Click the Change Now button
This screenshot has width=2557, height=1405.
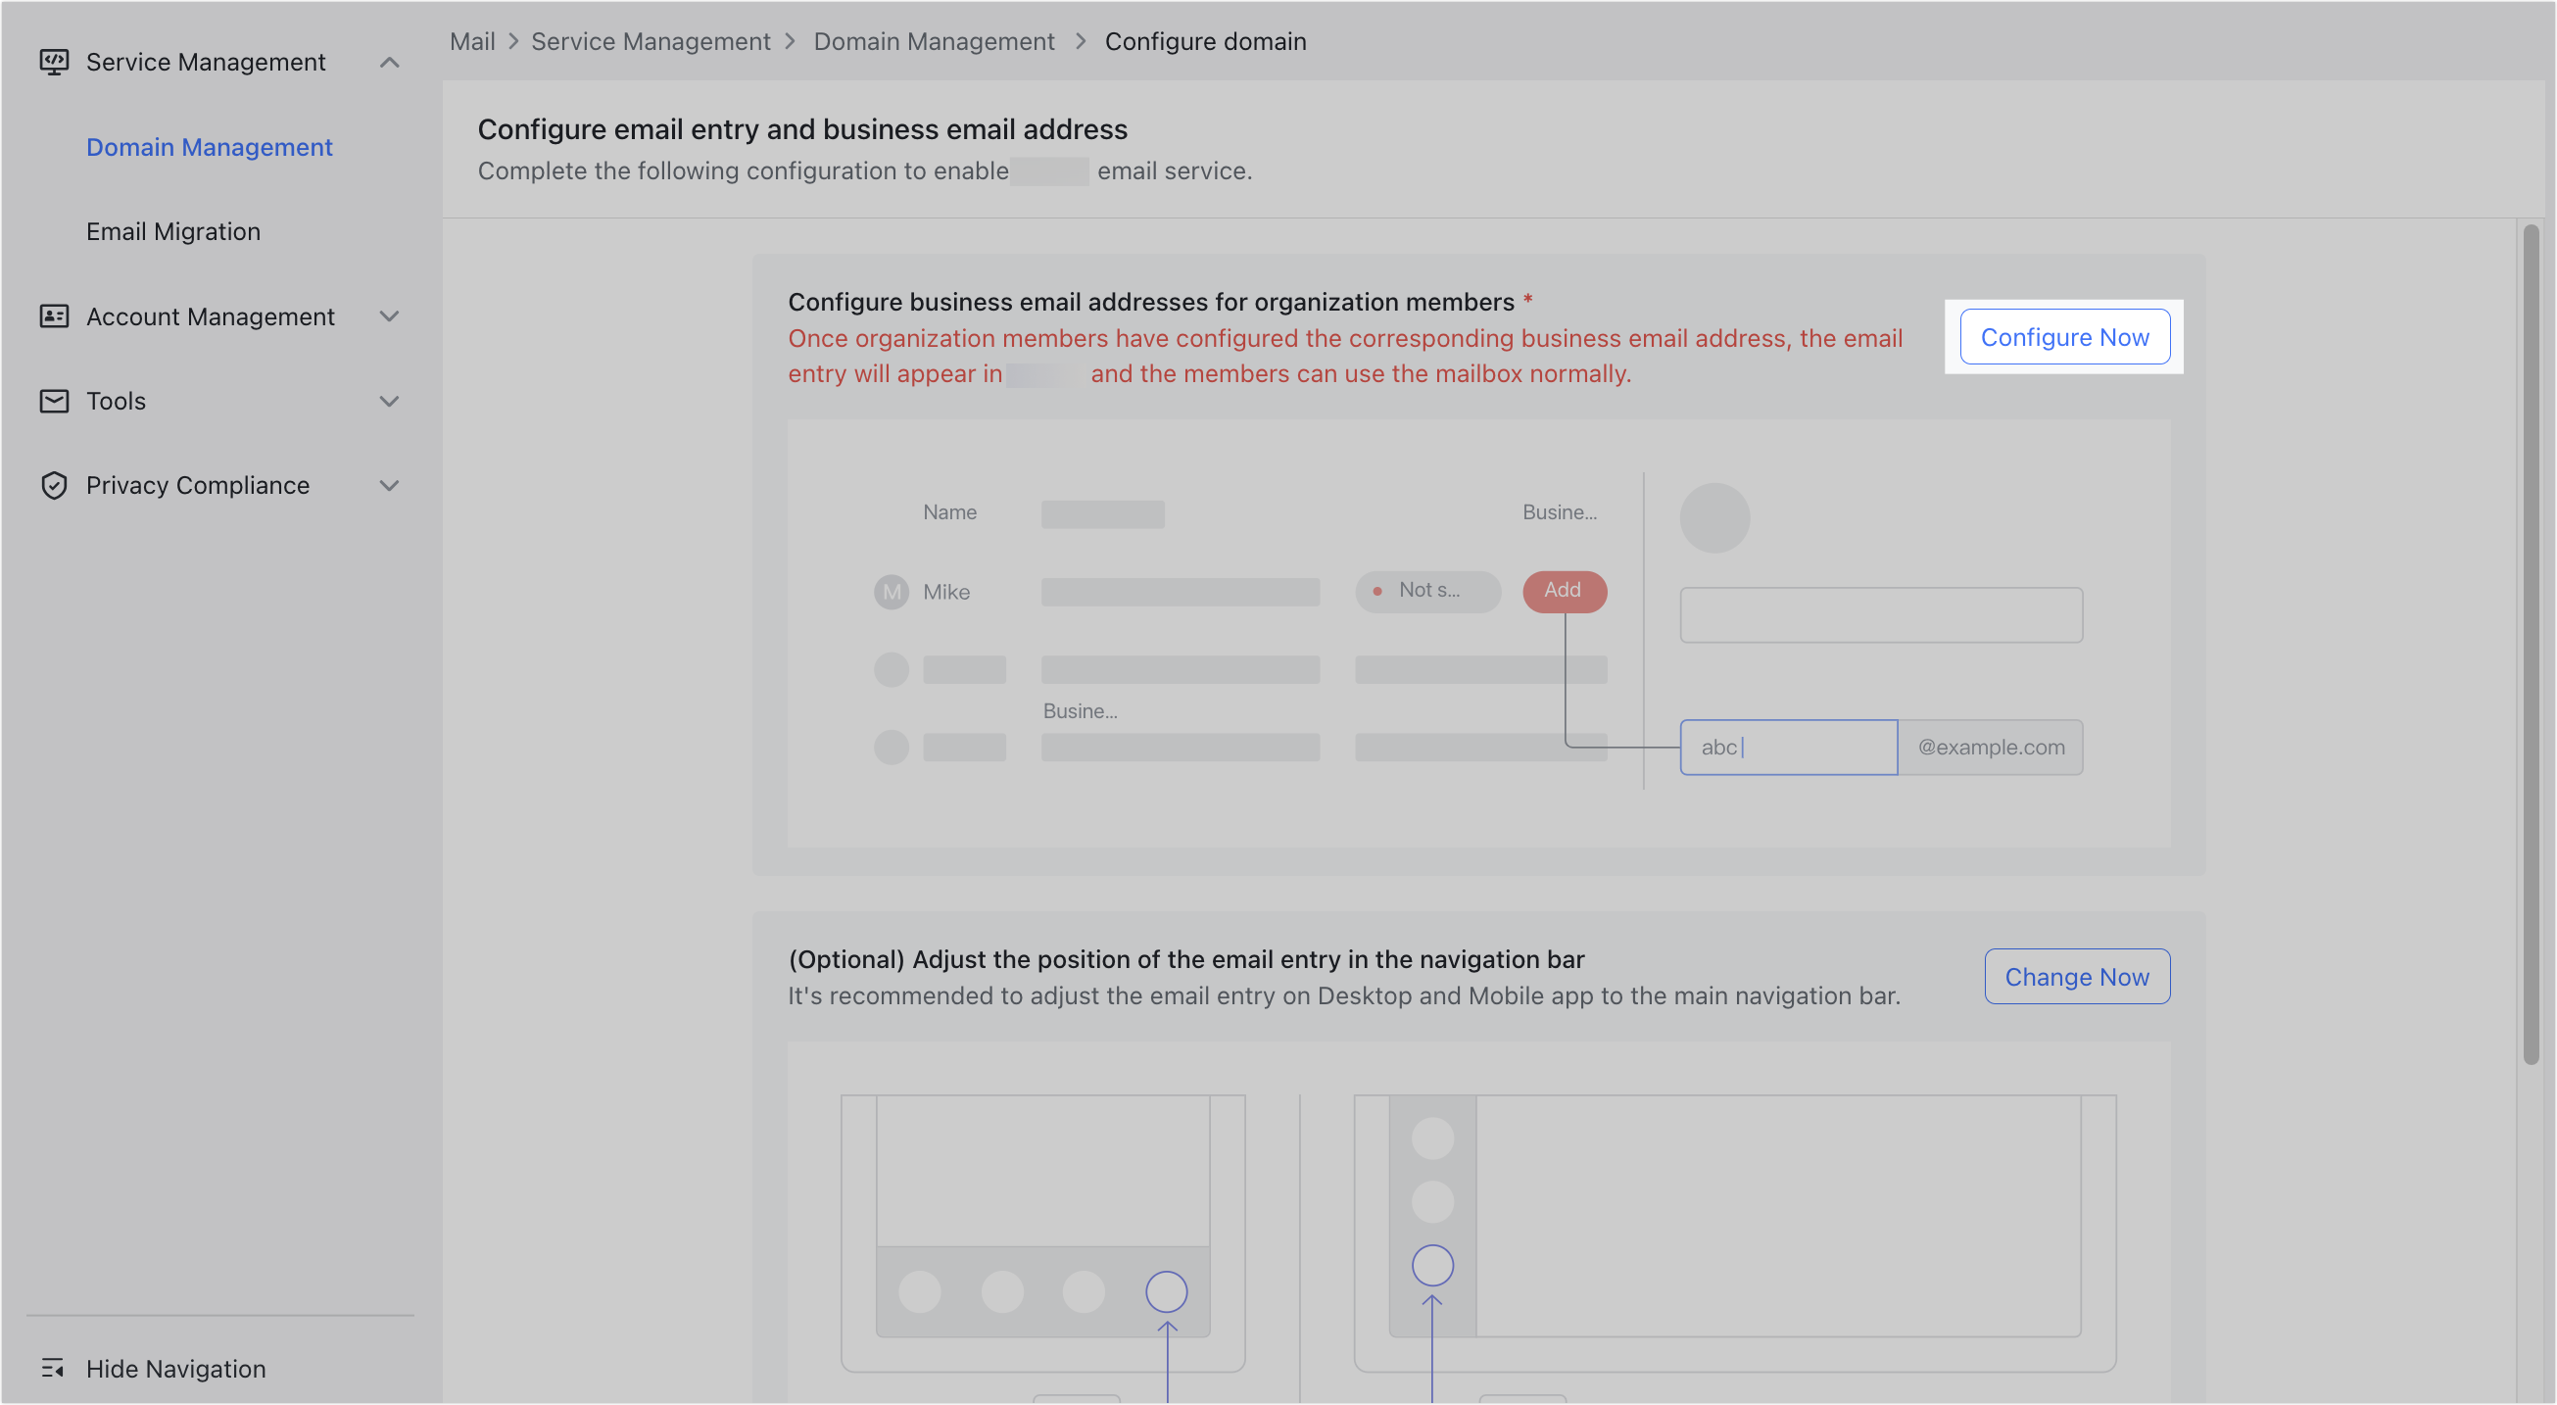pos(2077,976)
